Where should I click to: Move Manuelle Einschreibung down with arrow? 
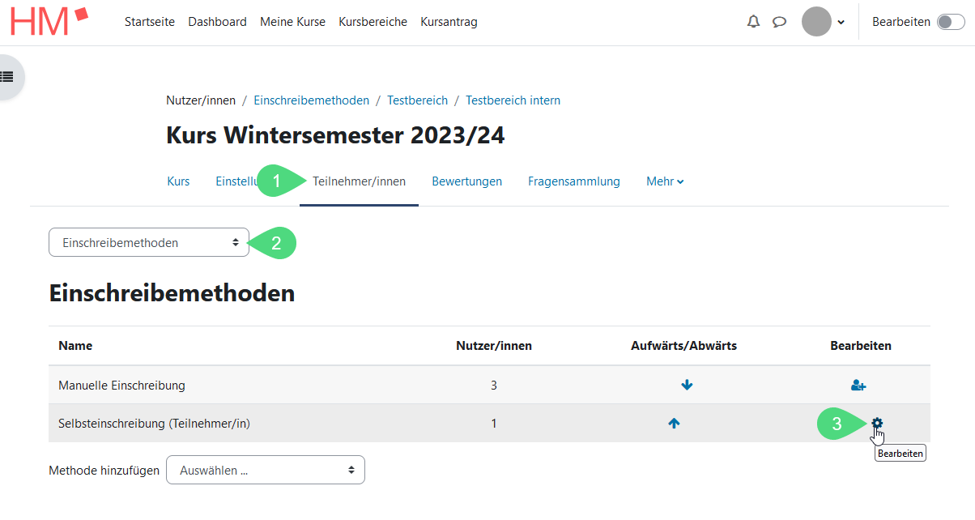coord(687,386)
